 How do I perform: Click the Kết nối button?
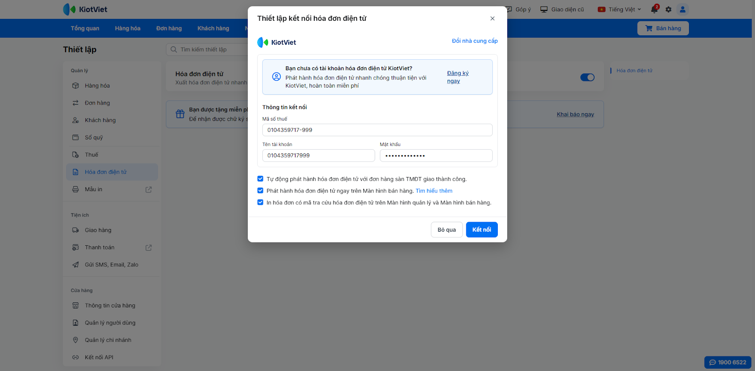click(x=482, y=230)
